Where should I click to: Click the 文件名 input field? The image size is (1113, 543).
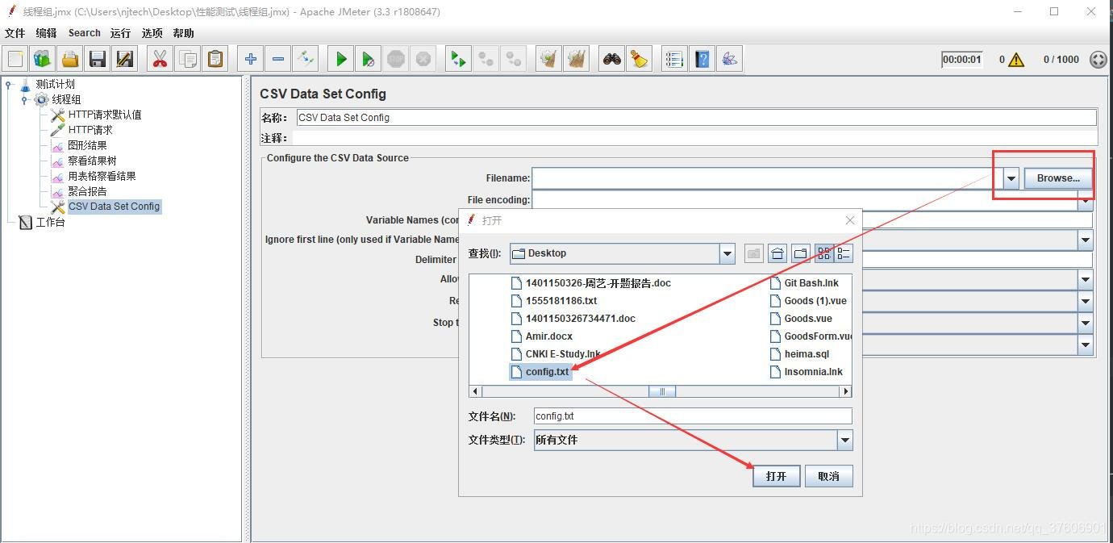click(x=693, y=416)
